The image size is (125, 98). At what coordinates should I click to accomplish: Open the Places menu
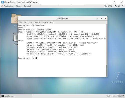click(19, 6)
